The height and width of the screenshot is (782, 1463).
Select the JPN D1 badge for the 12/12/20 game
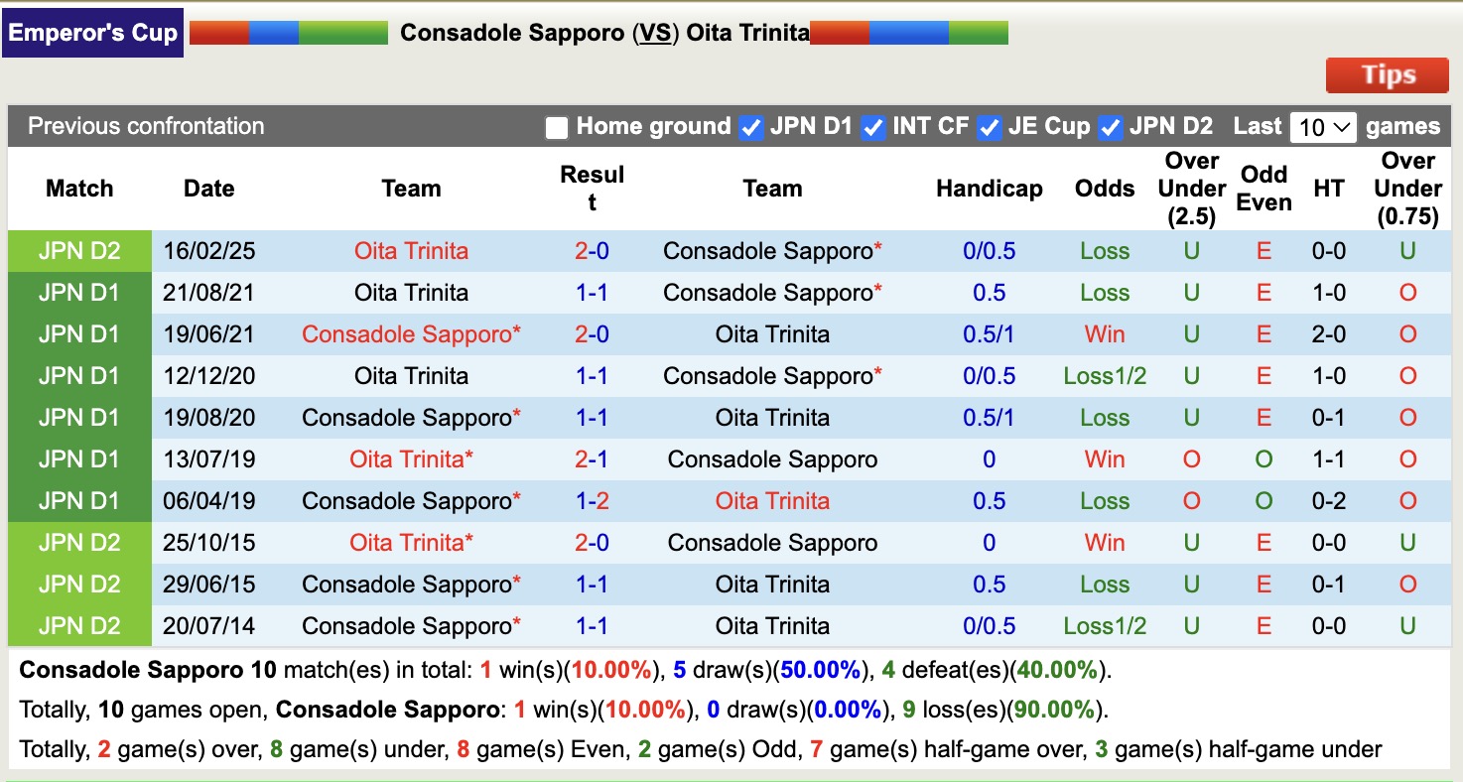pos(79,375)
